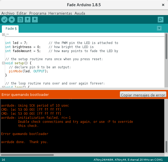Click comment '// declare pin 9 to be an output:'
The image size is (168, 162).
coord(40,67)
